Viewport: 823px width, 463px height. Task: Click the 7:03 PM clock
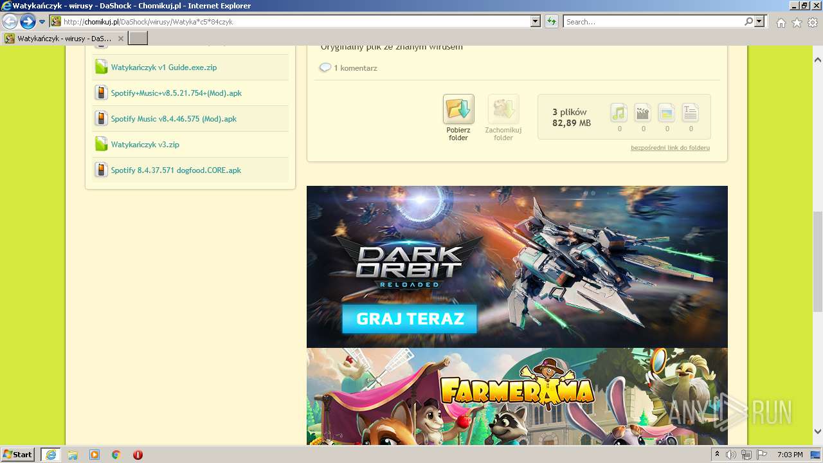[x=790, y=455]
